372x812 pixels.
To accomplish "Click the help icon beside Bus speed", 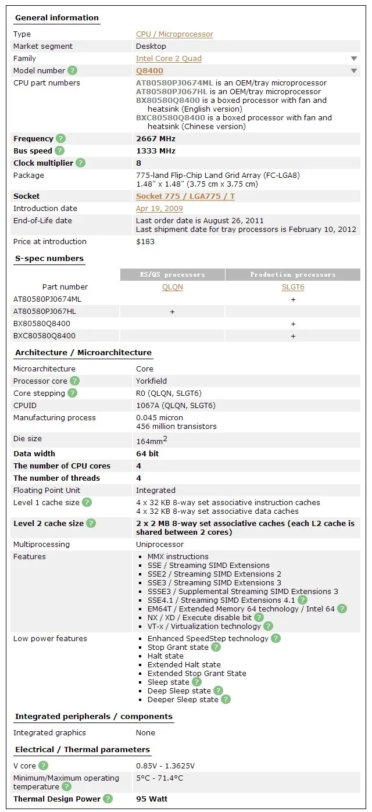I will [59, 151].
